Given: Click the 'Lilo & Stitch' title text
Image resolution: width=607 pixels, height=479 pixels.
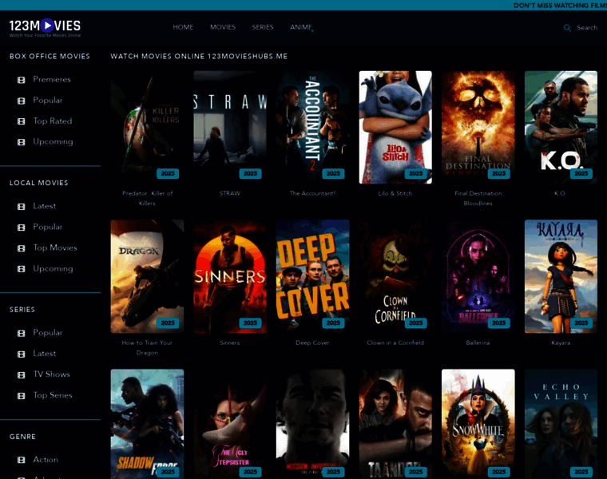Looking at the screenshot, I should 395,193.
